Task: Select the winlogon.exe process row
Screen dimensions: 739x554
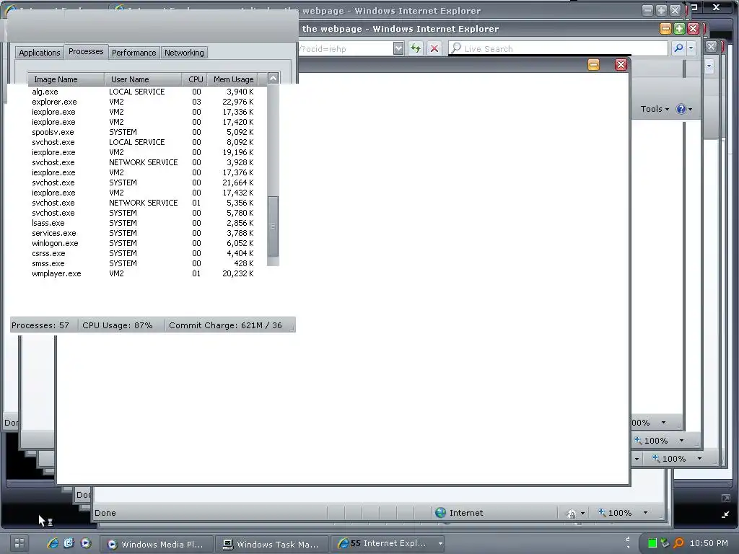Action: [143, 243]
